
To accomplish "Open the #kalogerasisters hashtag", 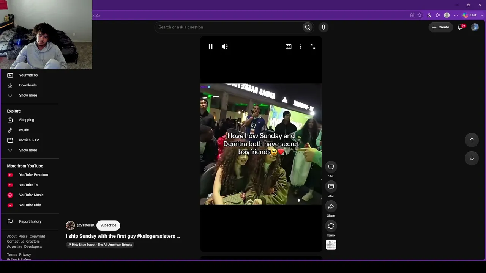I will pos(156,236).
